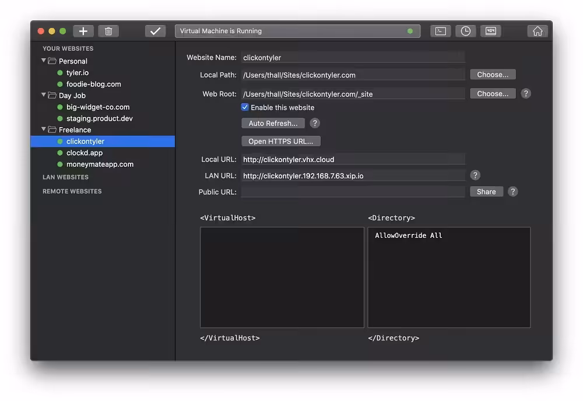The width and height of the screenshot is (583, 401).
Task: Click inside the VirtualHost text area
Action: (282, 277)
